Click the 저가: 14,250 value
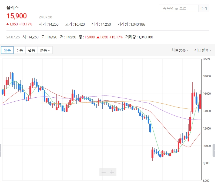This screenshot has height=182, width=215. coord(101,24)
